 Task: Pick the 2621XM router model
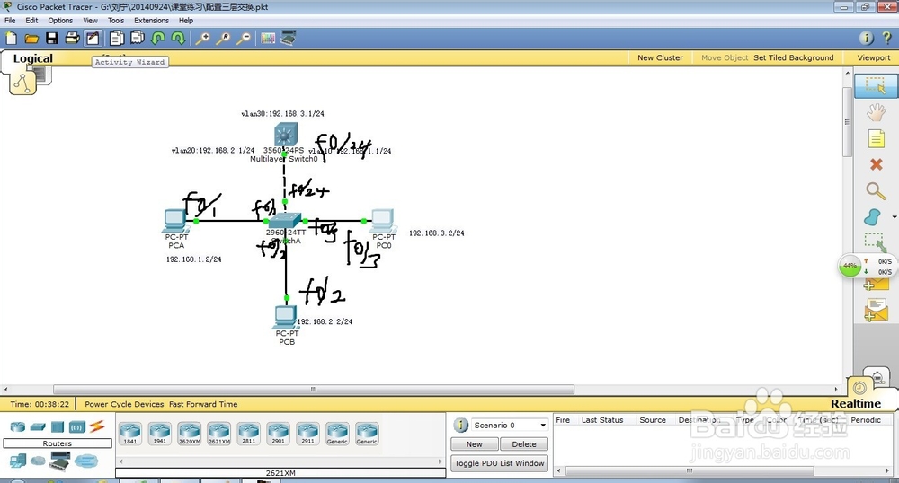pyautogui.click(x=219, y=434)
